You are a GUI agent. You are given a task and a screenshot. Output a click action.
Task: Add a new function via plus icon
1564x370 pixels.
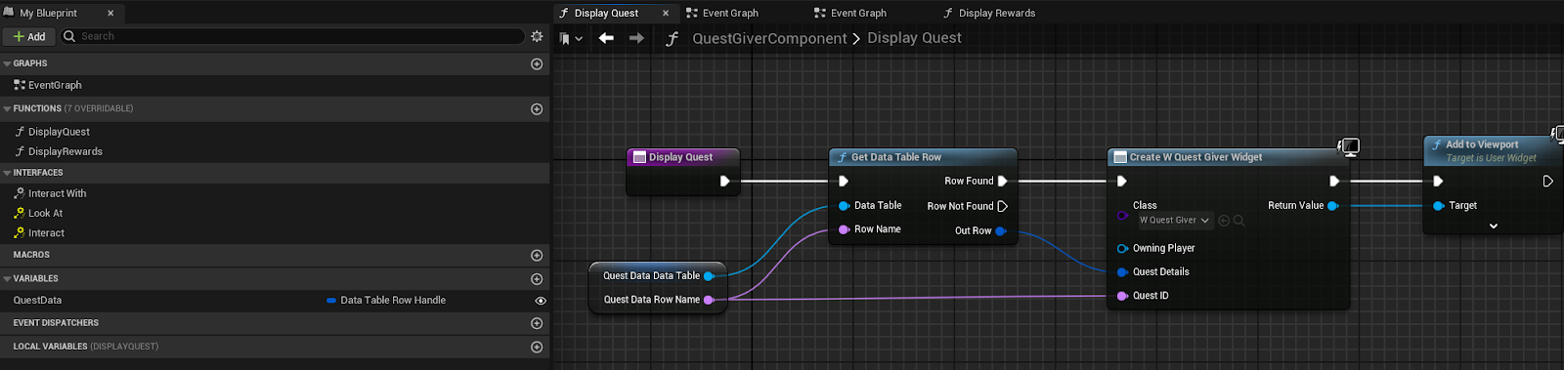point(537,109)
